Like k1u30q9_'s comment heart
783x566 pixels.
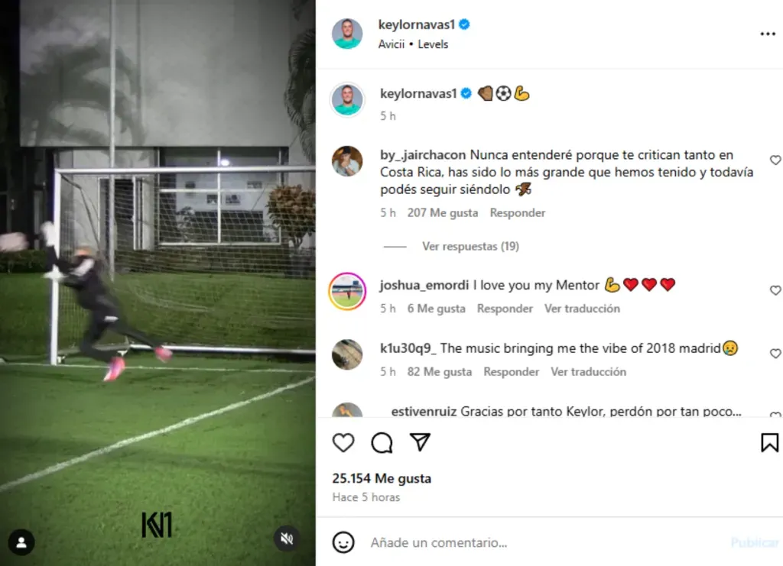pos(775,354)
